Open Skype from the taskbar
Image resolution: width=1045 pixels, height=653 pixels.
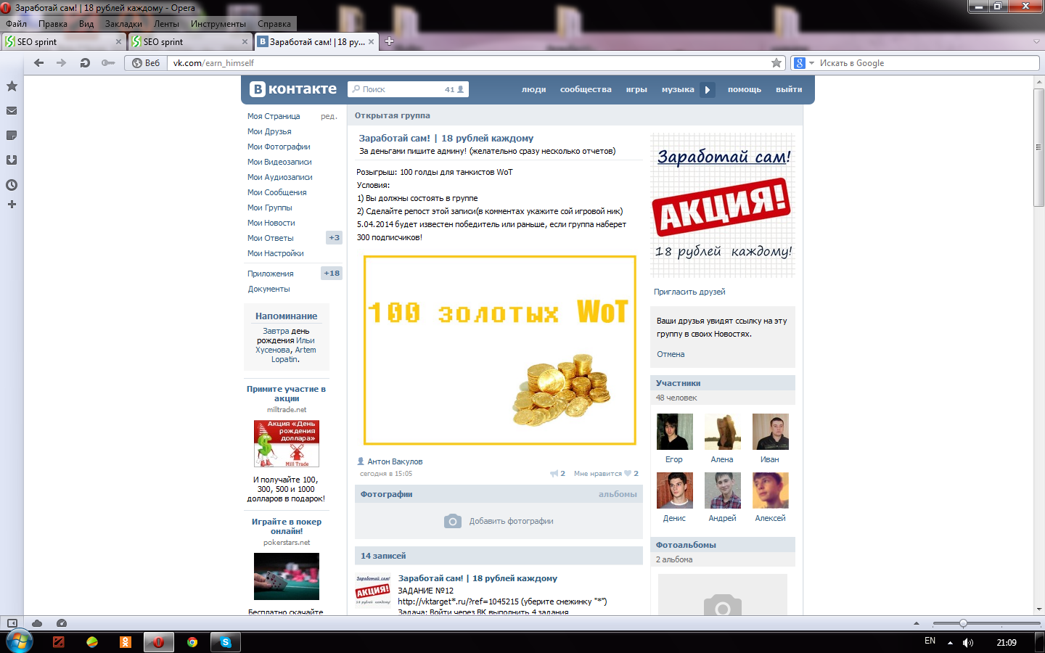coord(226,642)
